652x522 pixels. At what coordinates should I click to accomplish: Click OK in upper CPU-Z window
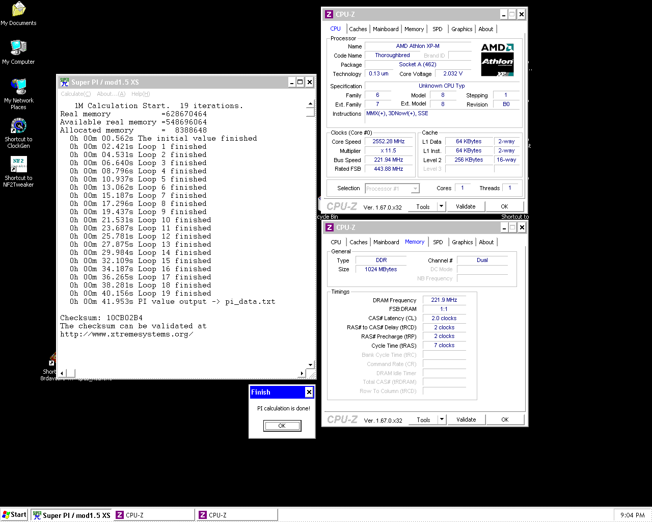pos(504,206)
